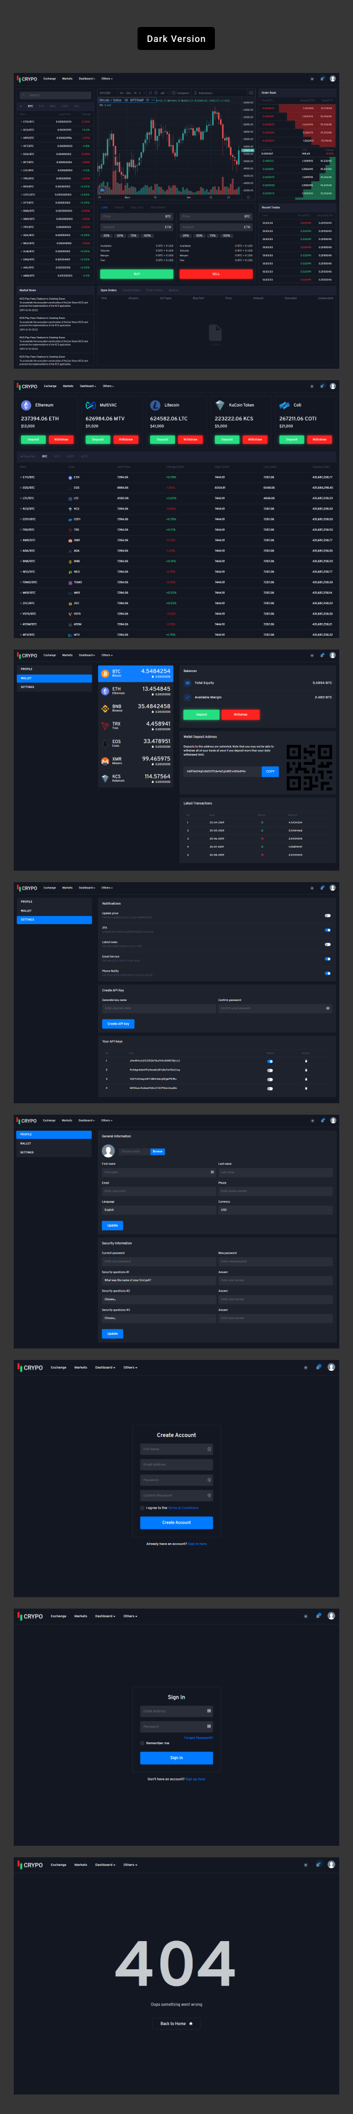The width and height of the screenshot is (353, 2114).
Task: Click the MultiVAC coin icon in Markets card
Action: (x=90, y=405)
